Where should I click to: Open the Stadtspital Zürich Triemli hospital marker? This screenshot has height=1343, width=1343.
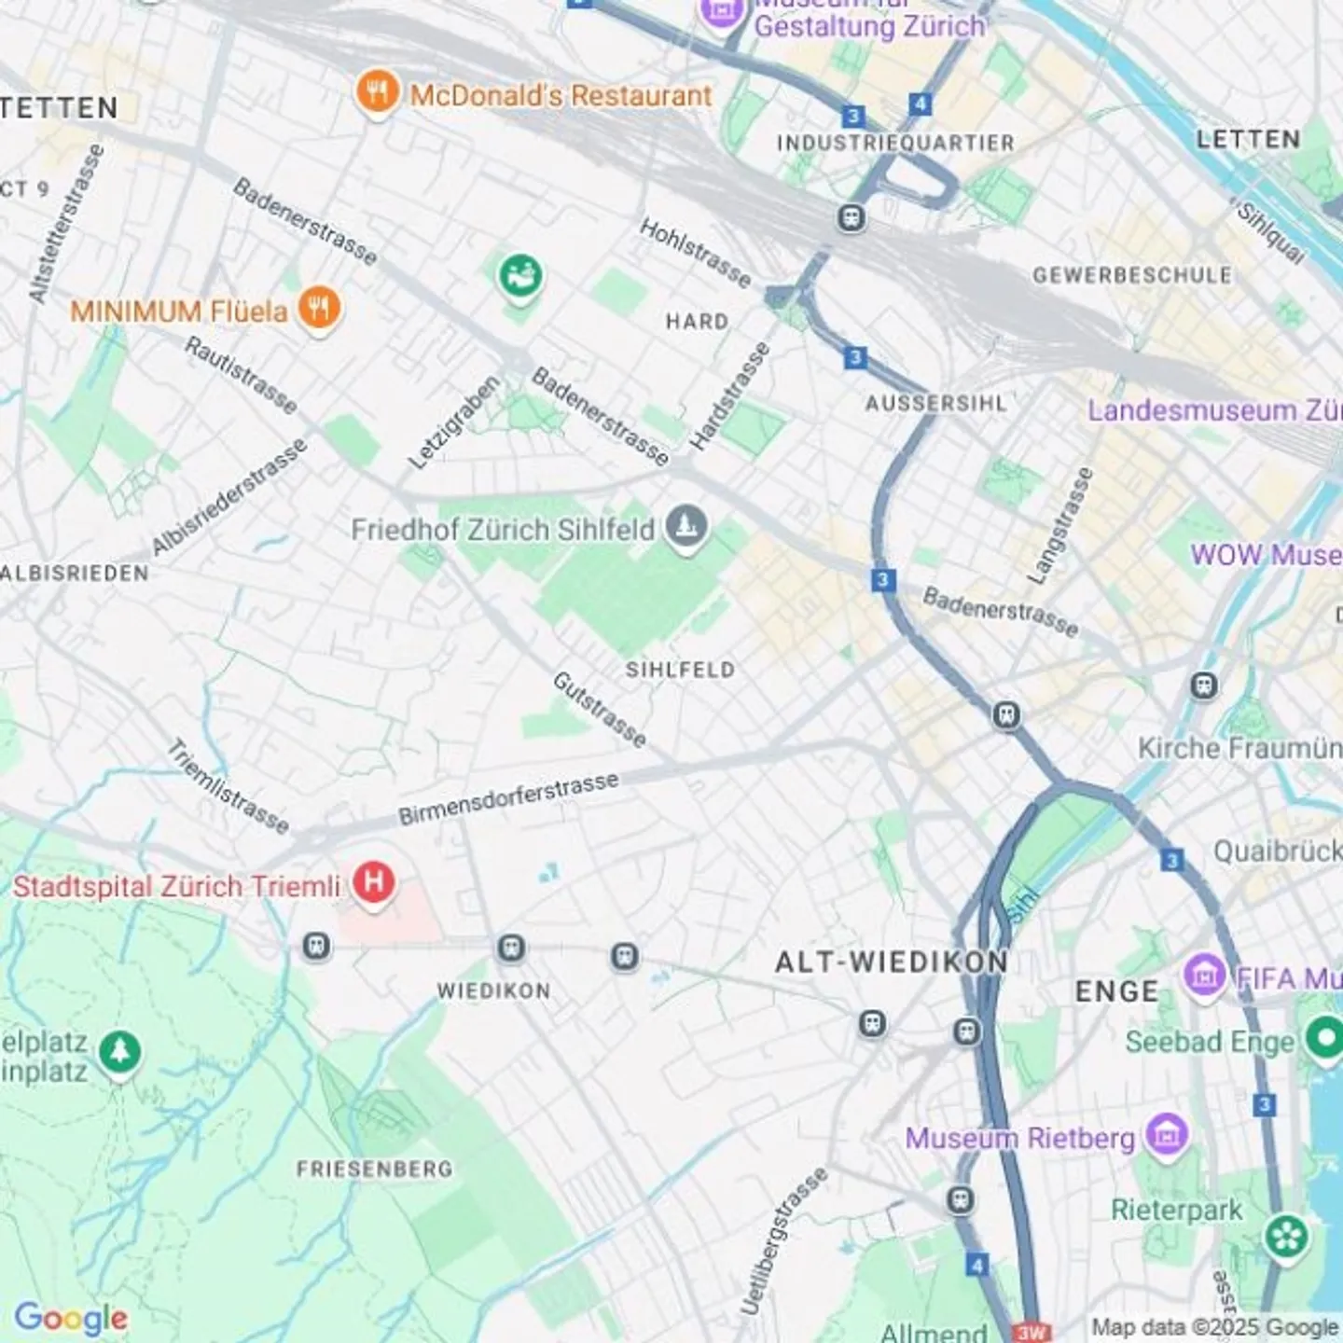click(x=374, y=882)
